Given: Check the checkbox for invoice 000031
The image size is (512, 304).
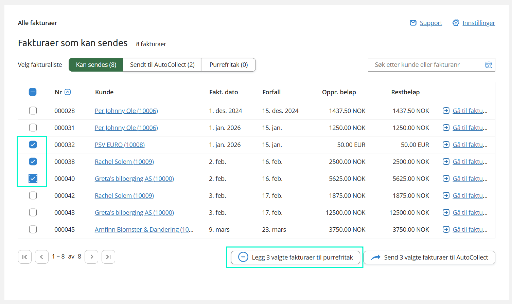Looking at the screenshot, I should (x=33, y=128).
